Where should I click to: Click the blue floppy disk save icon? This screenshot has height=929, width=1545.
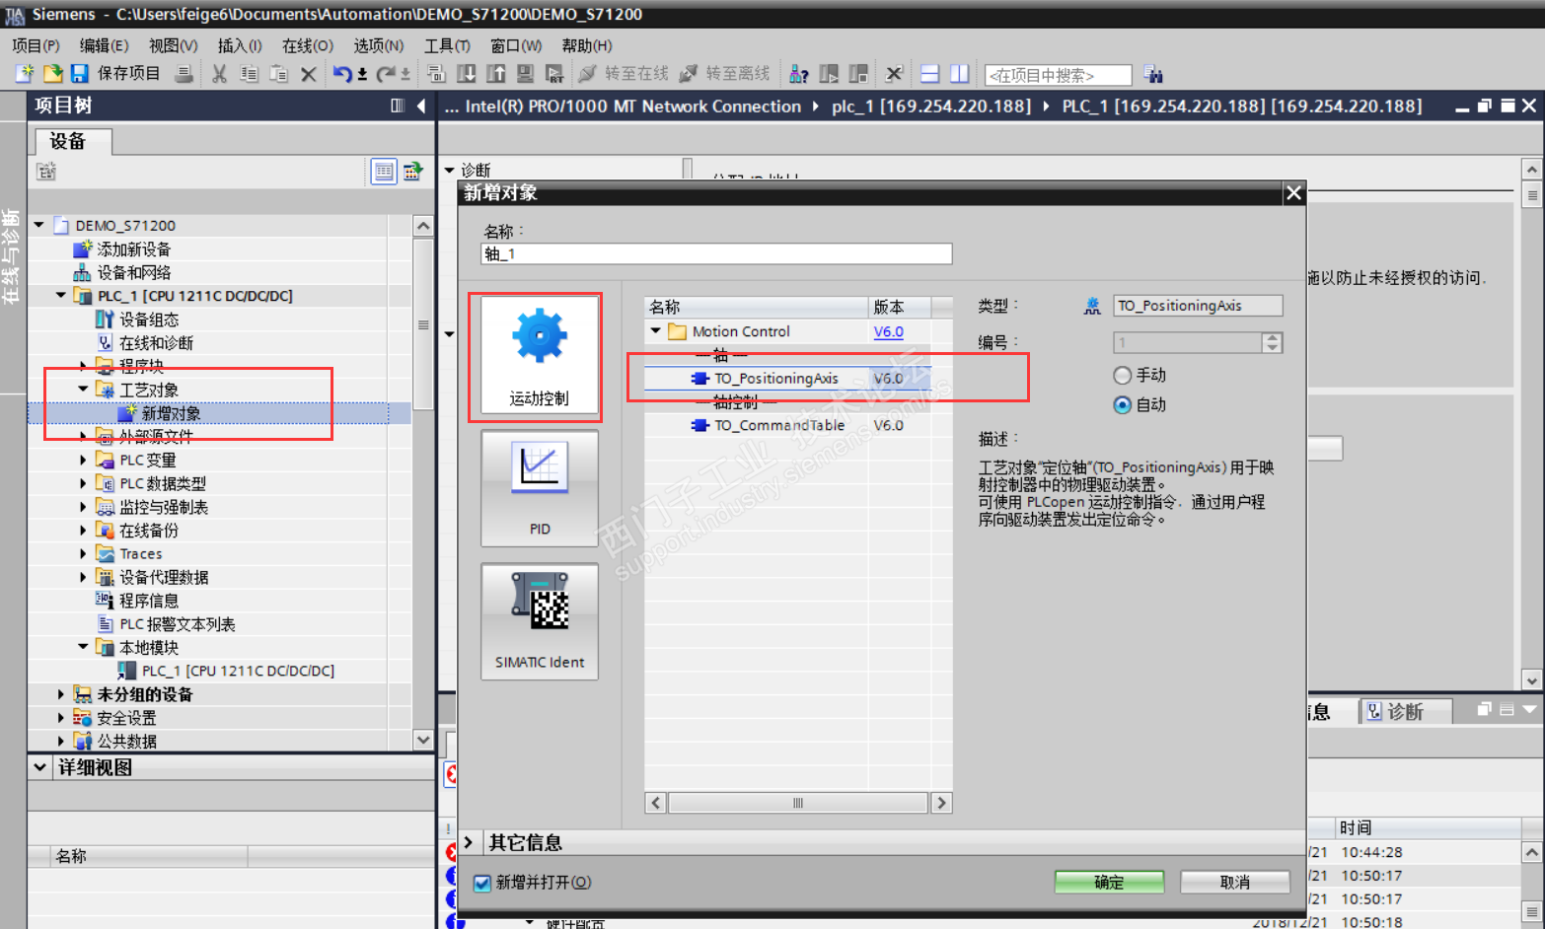click(x=80, y=74)
